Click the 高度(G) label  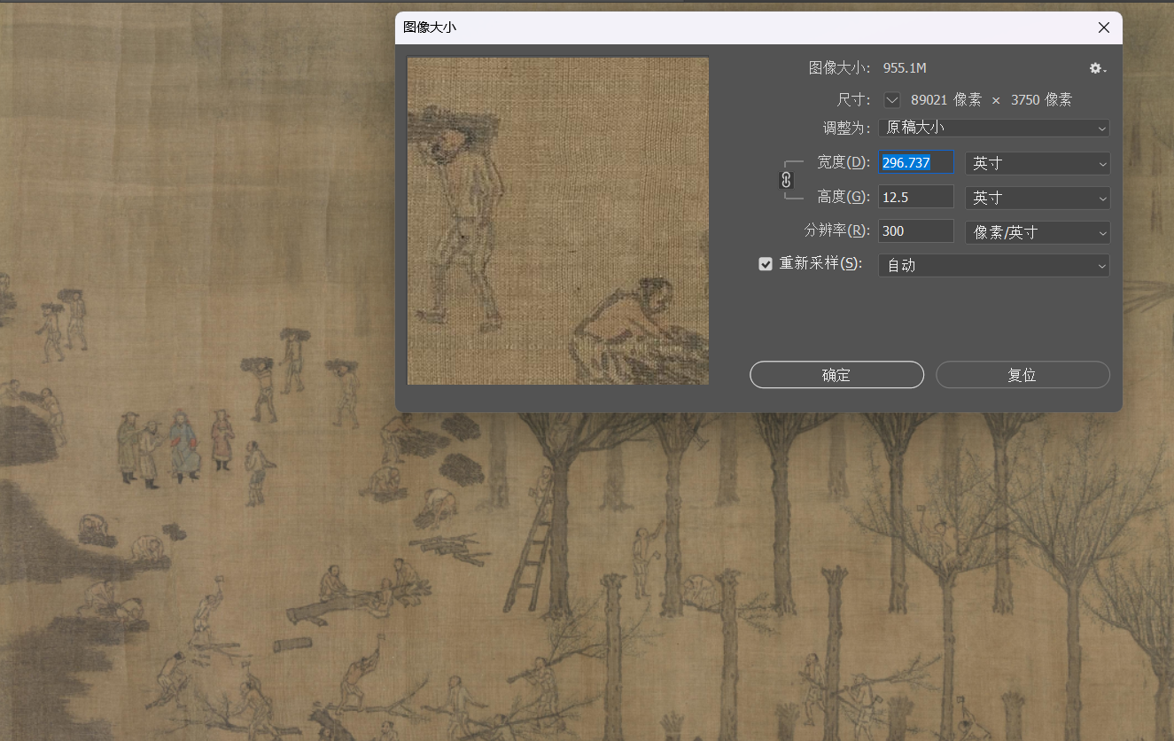tap(844, 197)
